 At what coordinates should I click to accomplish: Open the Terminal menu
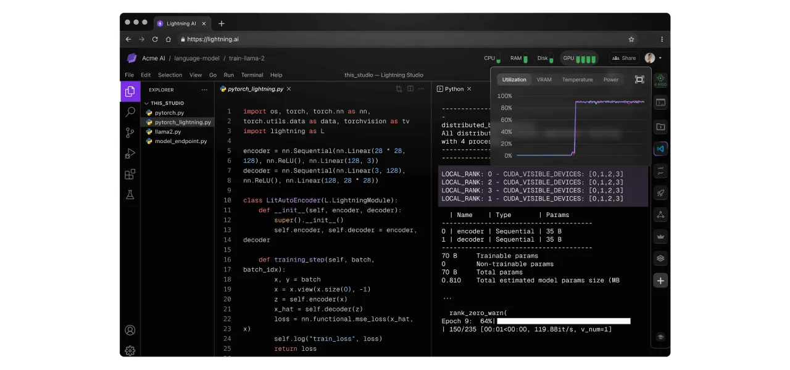252,75
